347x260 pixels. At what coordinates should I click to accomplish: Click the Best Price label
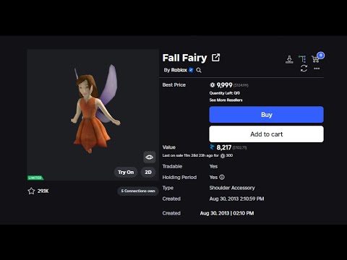tap(174, 84)
